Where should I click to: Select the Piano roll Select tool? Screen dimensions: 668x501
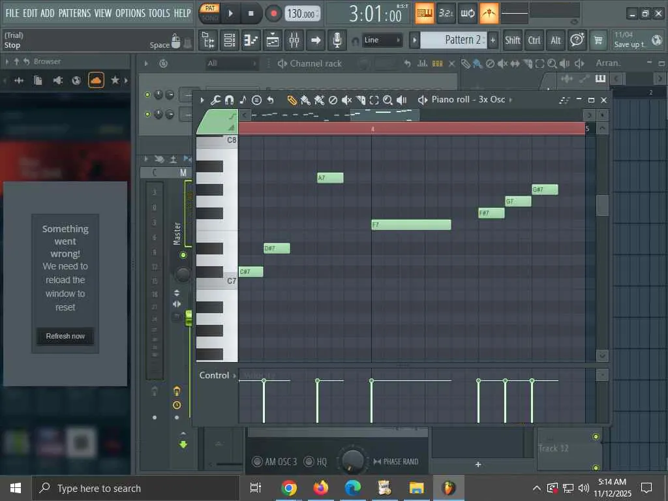(374, 100)
